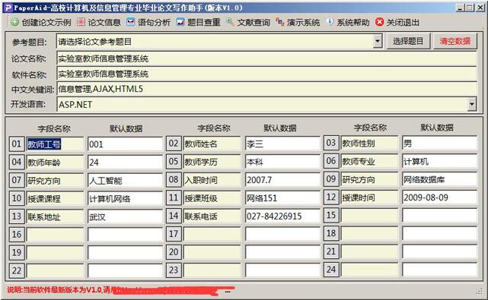Click the default data field containing 男
This screenshot has width=488, height=300.
click(x=439, y=143)
